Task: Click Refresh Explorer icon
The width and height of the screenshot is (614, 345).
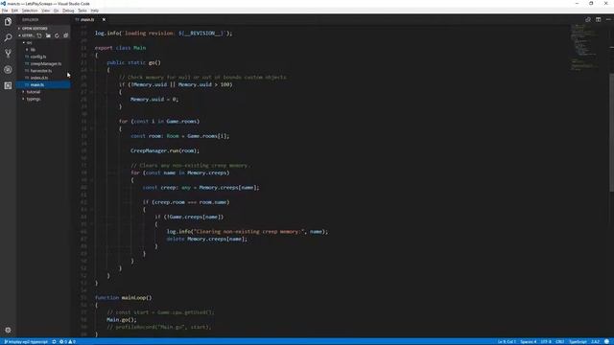Action: click(57, 35)
